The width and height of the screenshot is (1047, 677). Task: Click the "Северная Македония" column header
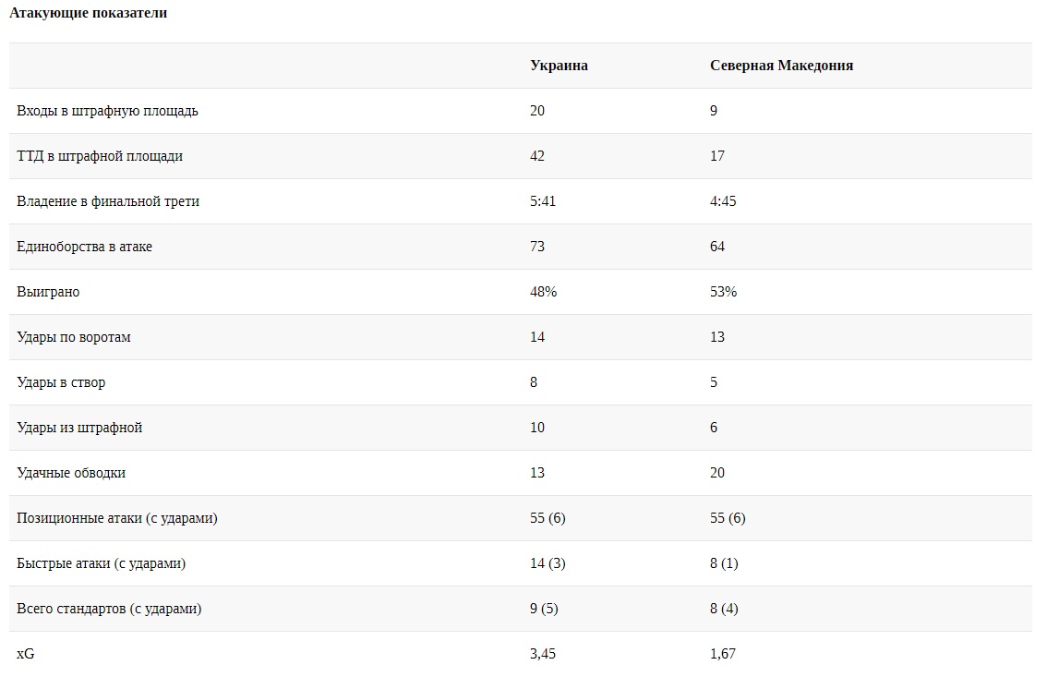coord(781,66)
